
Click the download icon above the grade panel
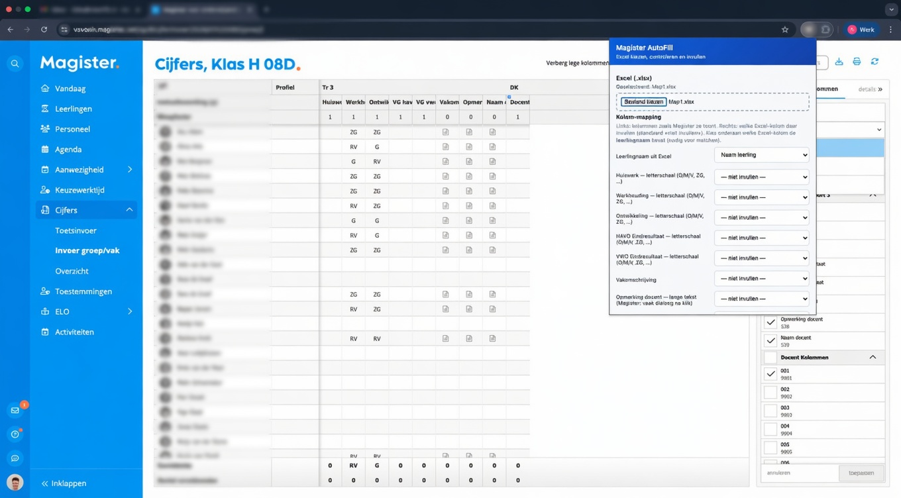[839, 61]
